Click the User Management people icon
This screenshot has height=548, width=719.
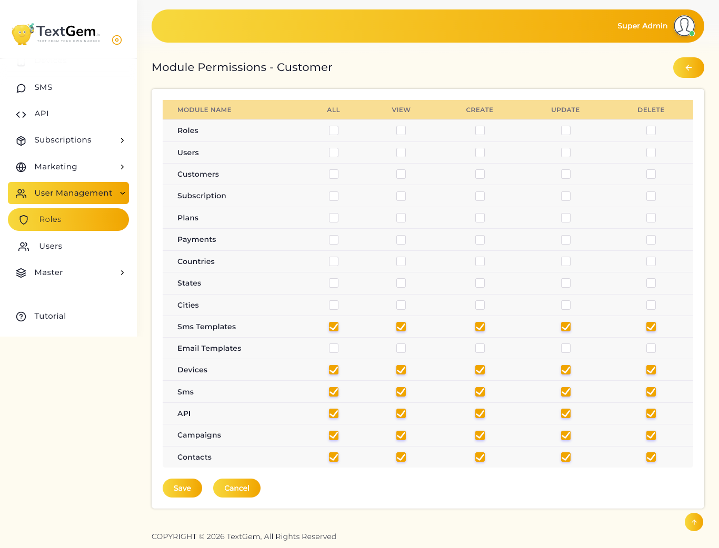point(21,194)
